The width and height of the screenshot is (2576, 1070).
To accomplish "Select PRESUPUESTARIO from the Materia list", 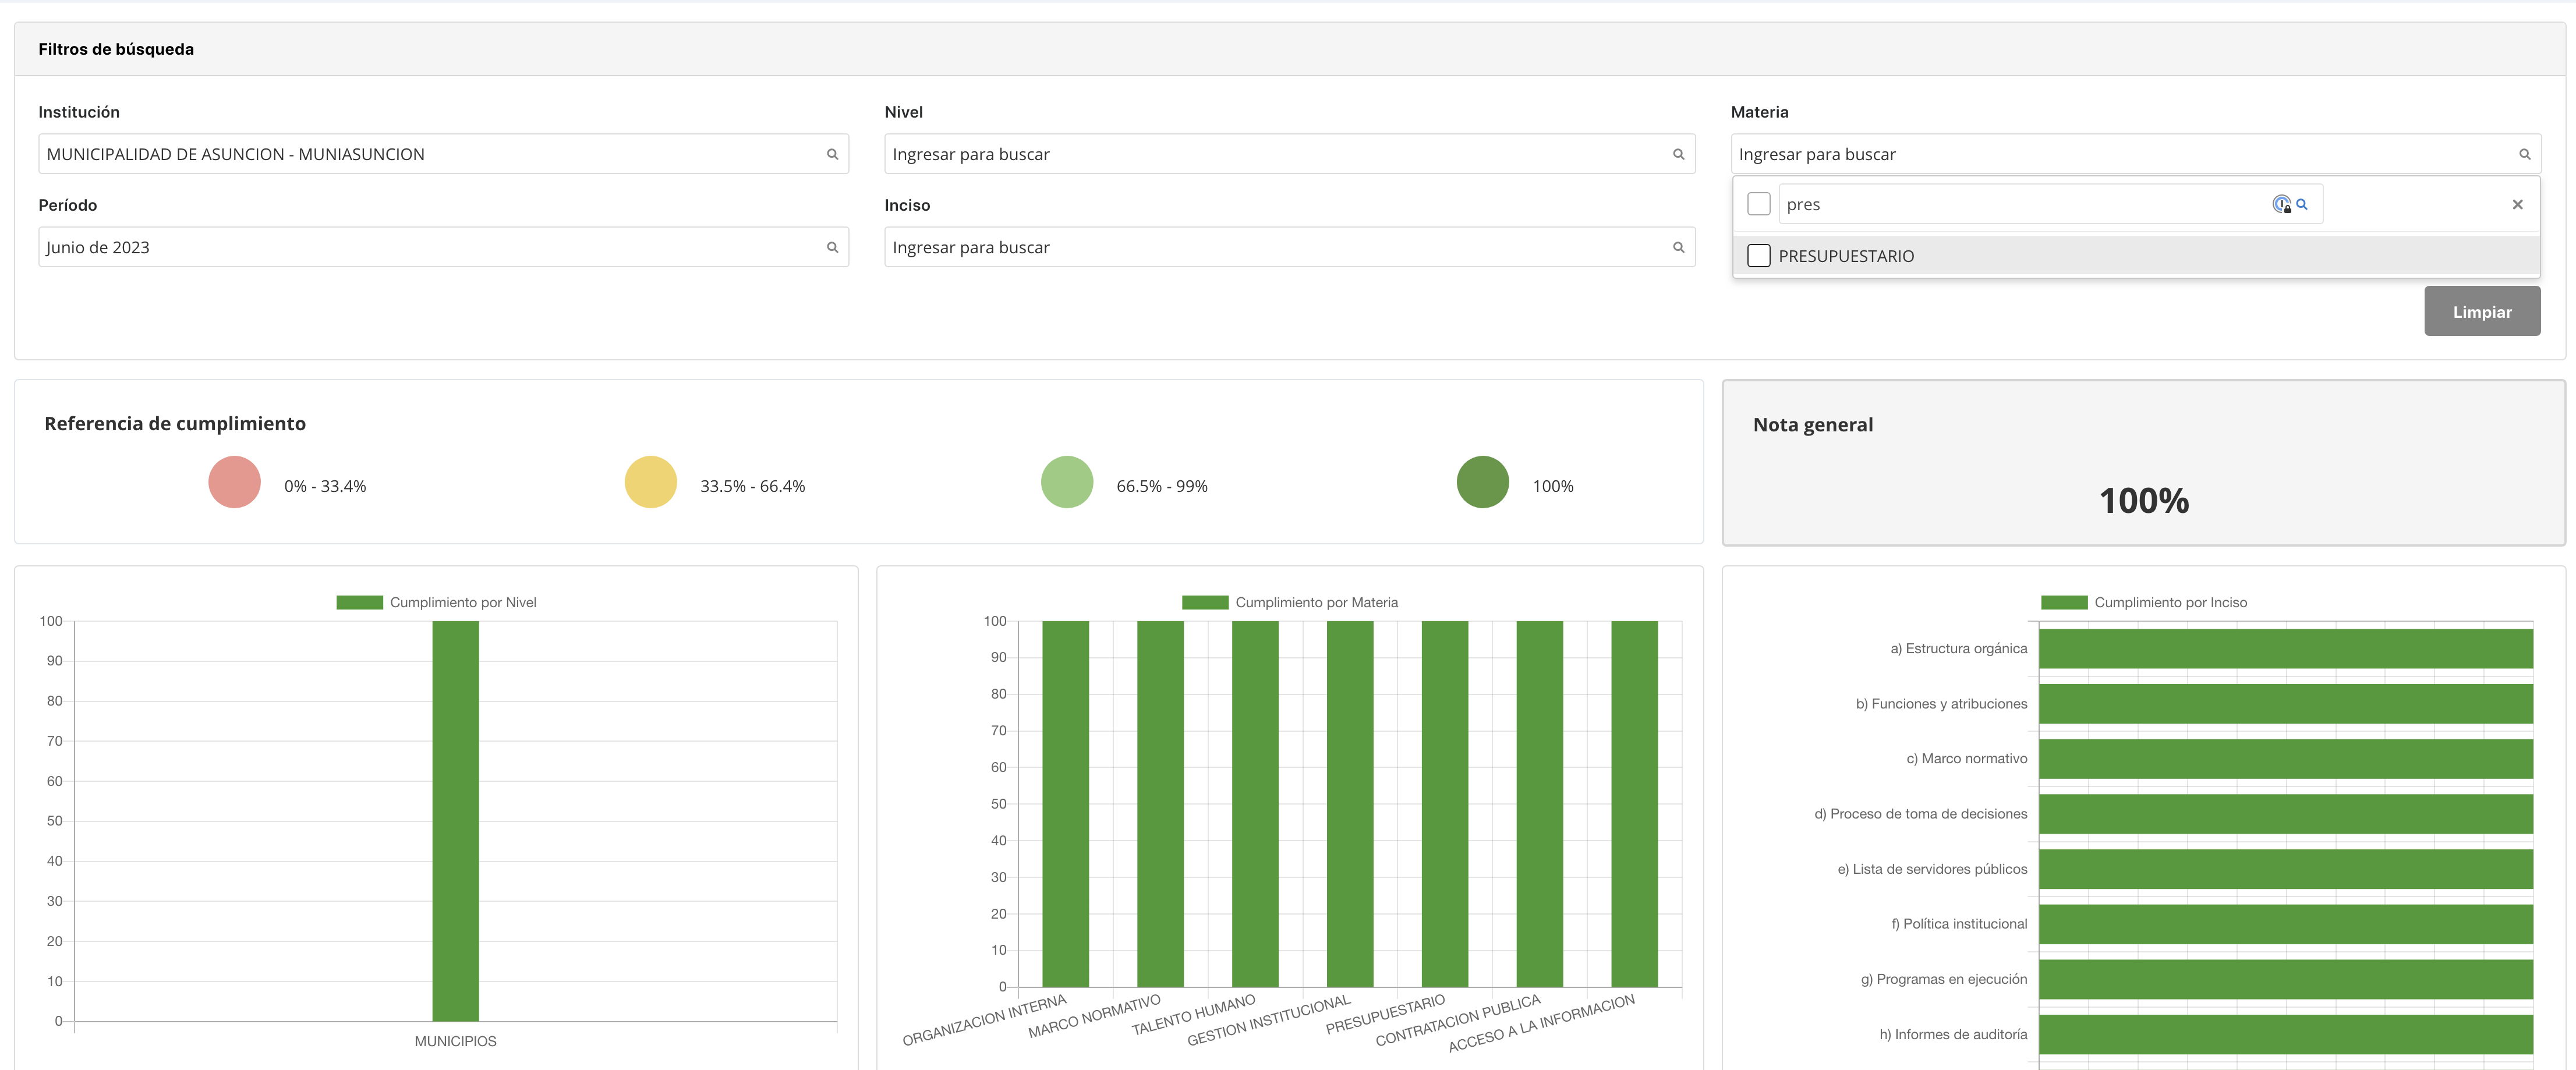I will 1846,256.
